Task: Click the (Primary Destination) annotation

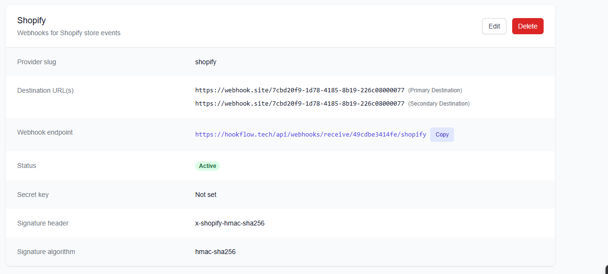Action: coord(435,90)
